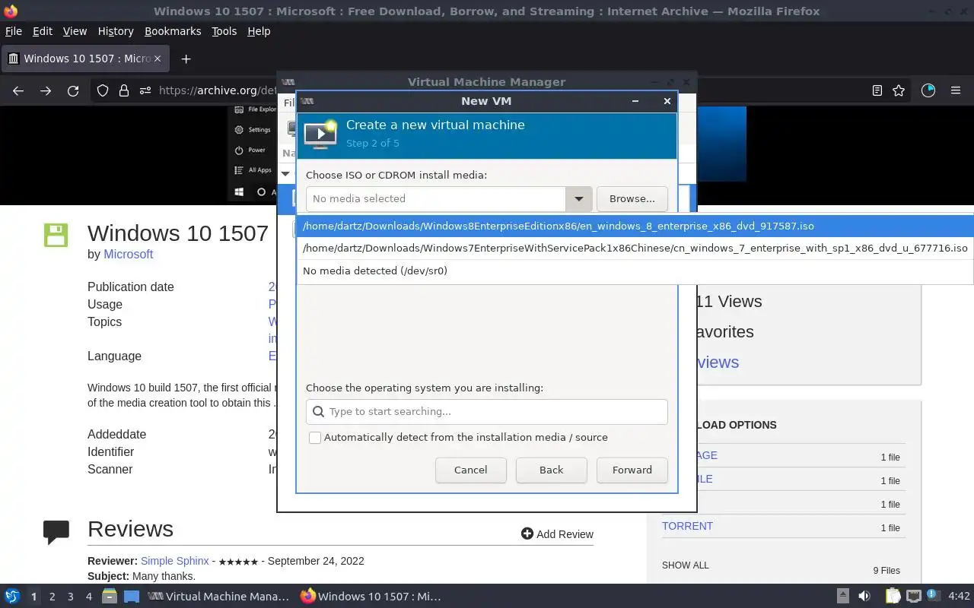Screen dimensions: 974x608
Task: Click the 4:42 clock
Action: point(959,597)
